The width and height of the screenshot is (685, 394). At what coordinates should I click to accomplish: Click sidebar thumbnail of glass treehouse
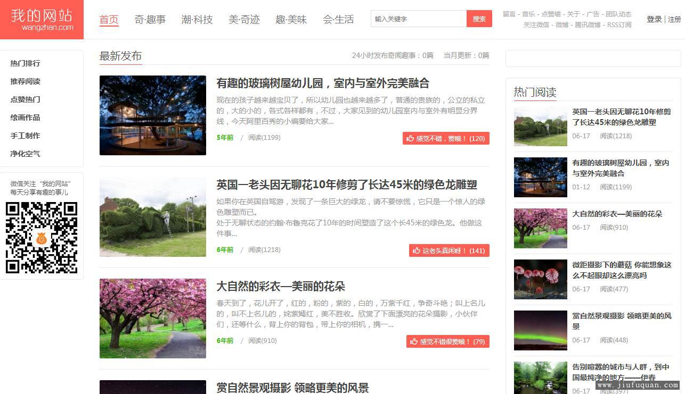click(x=541, y=178)
